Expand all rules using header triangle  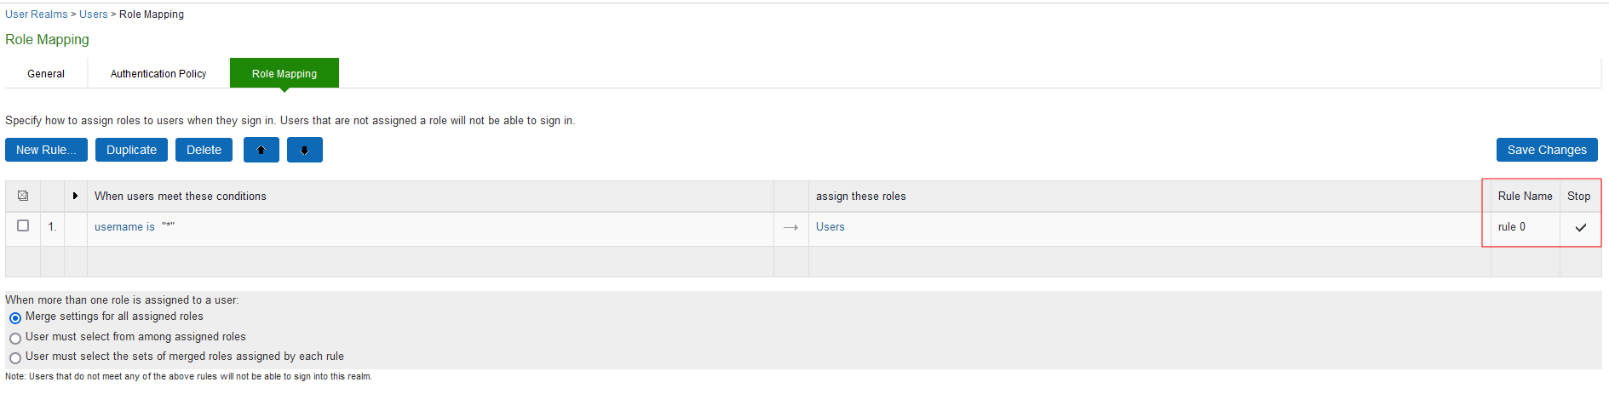(x=75, y=196)
